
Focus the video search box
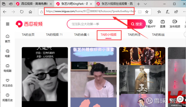pyautogui.click(x=97, y=24)
